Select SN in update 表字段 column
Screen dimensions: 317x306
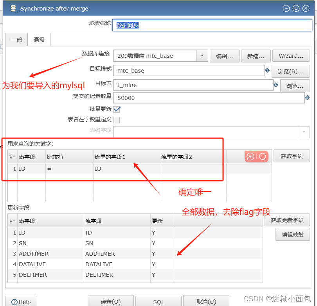coord(51,243)
